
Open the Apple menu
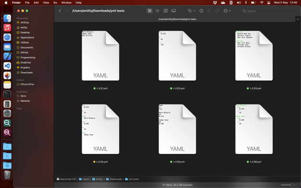6,2
